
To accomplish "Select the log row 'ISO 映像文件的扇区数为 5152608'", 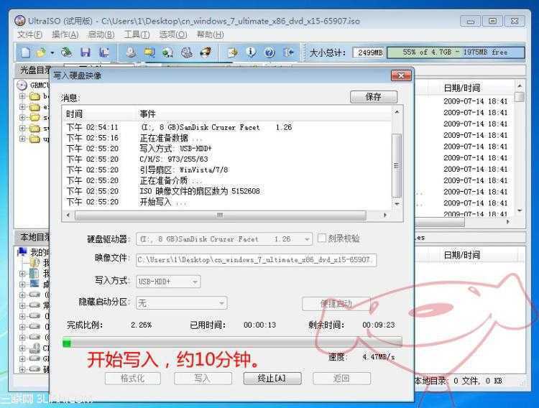I will coord(227,191).
